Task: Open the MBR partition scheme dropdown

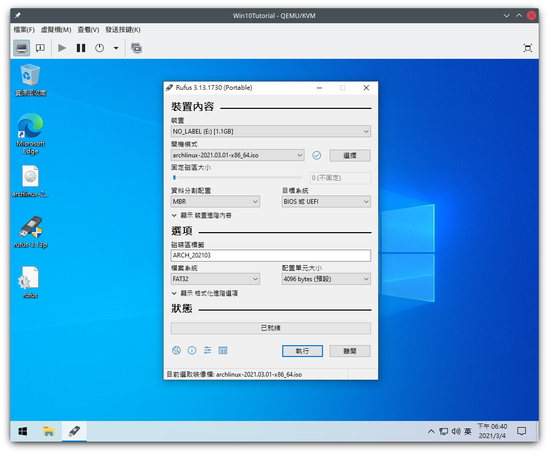Action: pyautogui.click(x=215, y=202)
